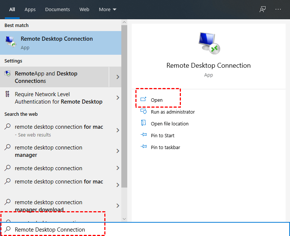Click the Open action icon

[x=144, y=99]
